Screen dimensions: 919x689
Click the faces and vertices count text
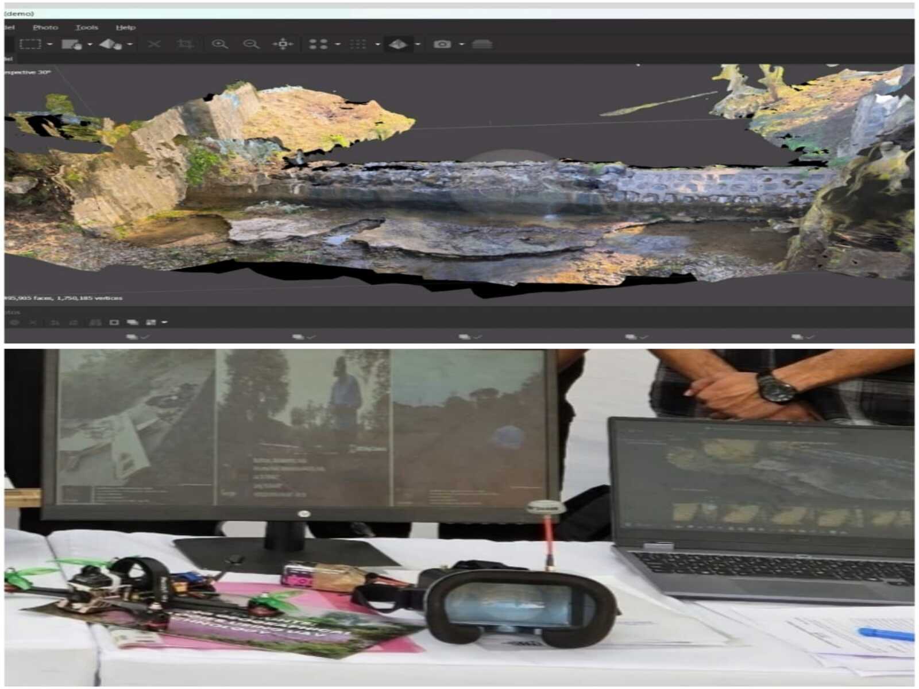[63, 298]
